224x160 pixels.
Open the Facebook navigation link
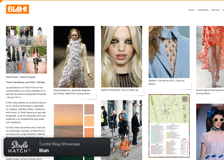[x=203, y=10]
